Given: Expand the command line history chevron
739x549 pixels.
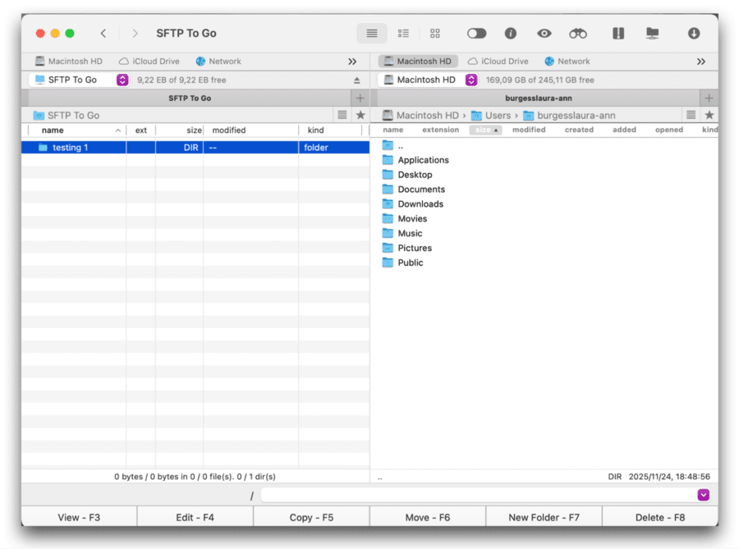Looking at the screenshot, I should pos(703,495).
